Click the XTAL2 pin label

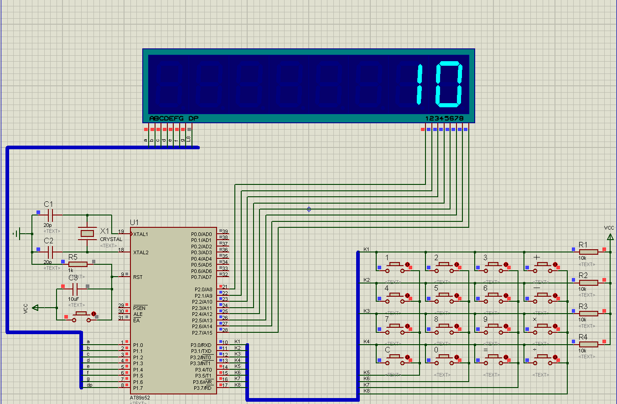[x=140, y=252]
